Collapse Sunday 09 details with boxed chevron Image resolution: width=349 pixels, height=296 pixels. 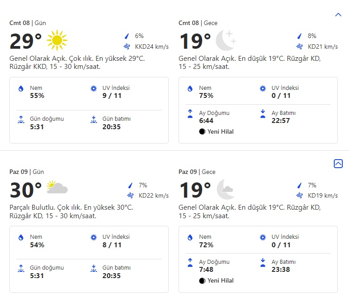338,164
